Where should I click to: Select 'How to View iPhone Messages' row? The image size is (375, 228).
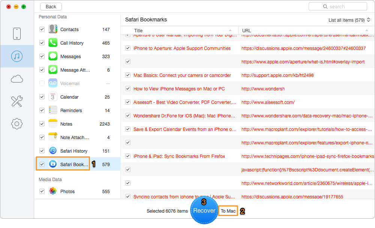(x=248, y=89)
